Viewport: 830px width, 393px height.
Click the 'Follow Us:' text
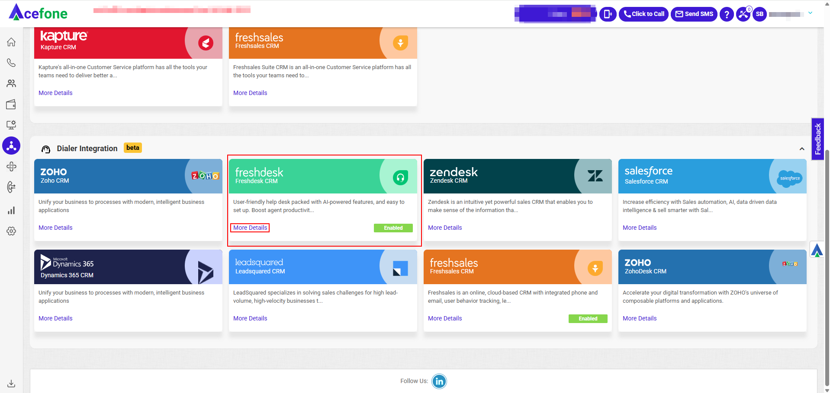coord(414,381)
